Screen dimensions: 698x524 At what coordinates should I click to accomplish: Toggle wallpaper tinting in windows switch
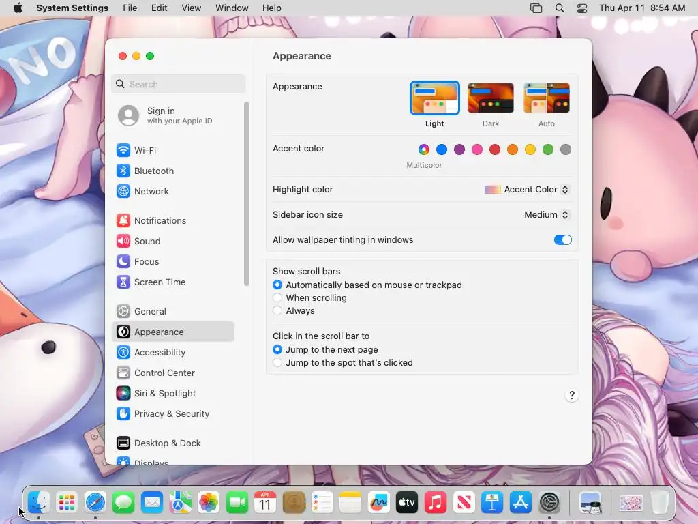coord(562,239)
